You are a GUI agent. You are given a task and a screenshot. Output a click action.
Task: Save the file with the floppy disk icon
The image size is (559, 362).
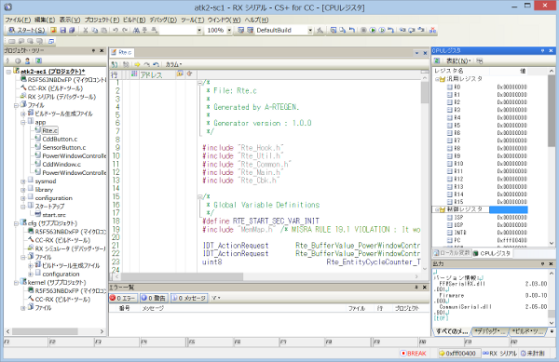[62, 31]
